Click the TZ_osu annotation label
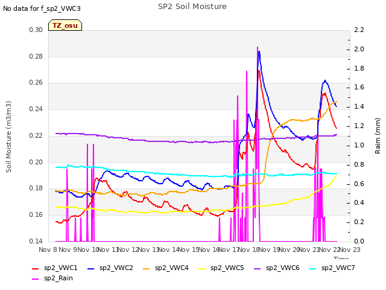This screenshot has height=290, width=386. coord(65,25)
